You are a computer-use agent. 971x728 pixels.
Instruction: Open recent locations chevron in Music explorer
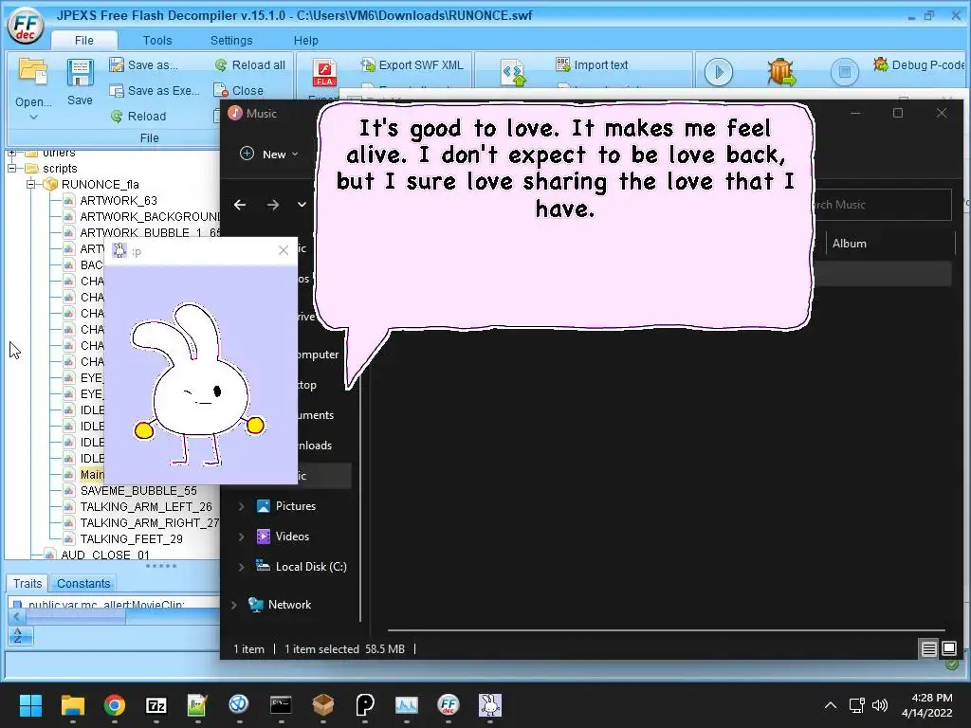pyautogui.click(x=302, y=205)
